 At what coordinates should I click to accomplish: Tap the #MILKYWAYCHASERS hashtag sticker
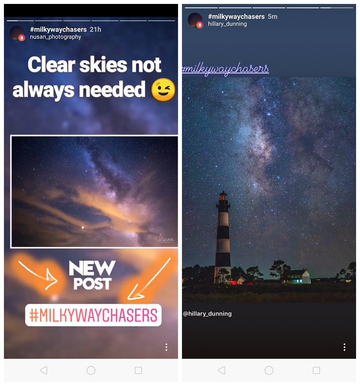click(x=93, y=315)
